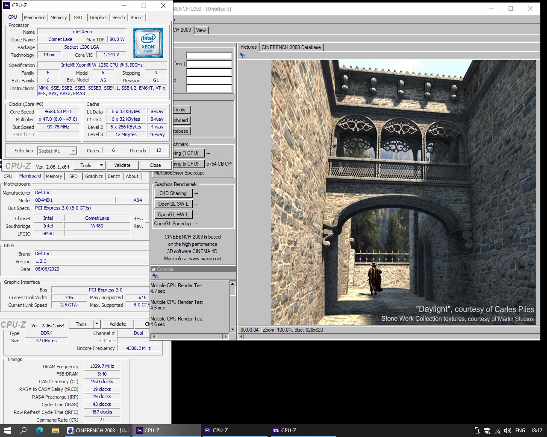This screenshot has width=547, height=437.
Task: Open the About tab in top CPU-Z window
Action: coord(137,17)
